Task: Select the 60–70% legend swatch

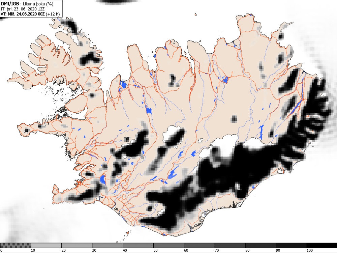Action: coord(199,246)
